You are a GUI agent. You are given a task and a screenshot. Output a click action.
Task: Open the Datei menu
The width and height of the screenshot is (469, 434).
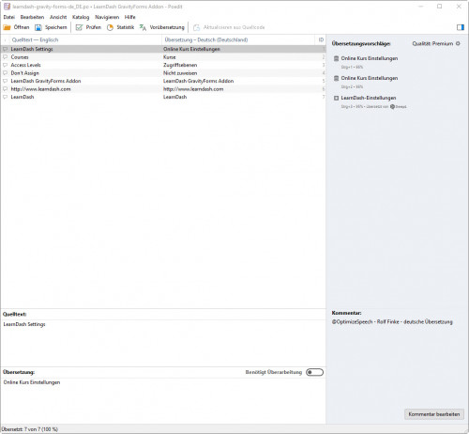point(9,17)
